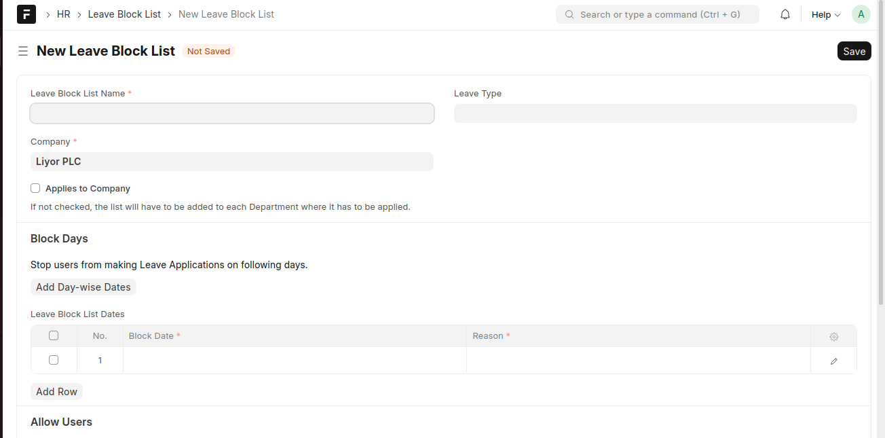
Task: Click the Block Date cell in row 1
Action: tap(295, 361)
